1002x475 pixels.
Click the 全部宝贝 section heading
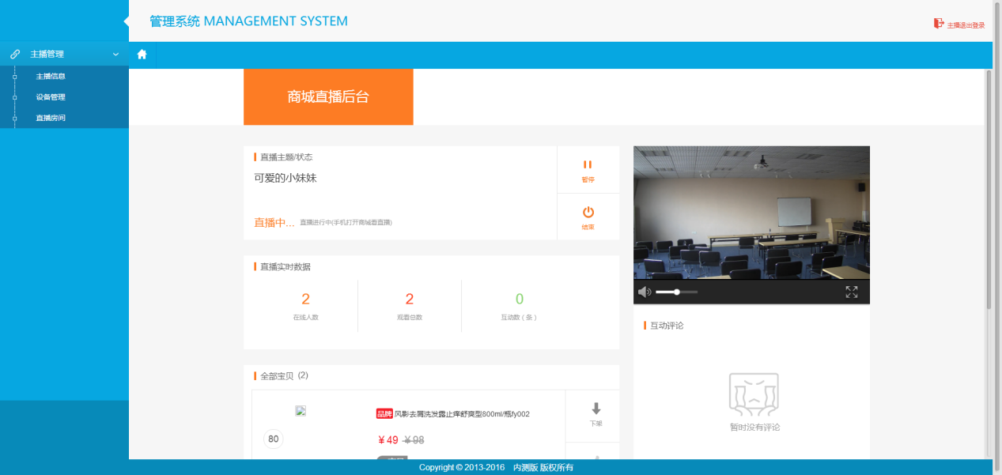(277, 376)
